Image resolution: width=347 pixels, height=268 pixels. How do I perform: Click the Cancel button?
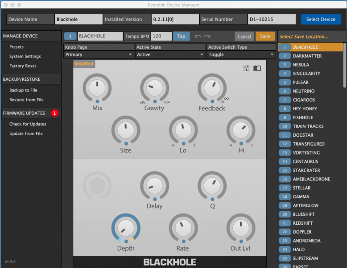point(244,36)
